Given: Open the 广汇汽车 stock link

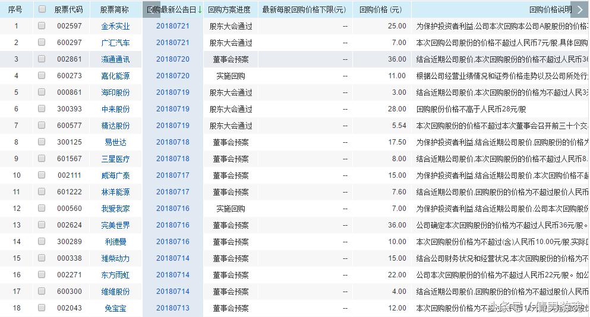Looking at the screenshot, I should click(x=115, y=43).
